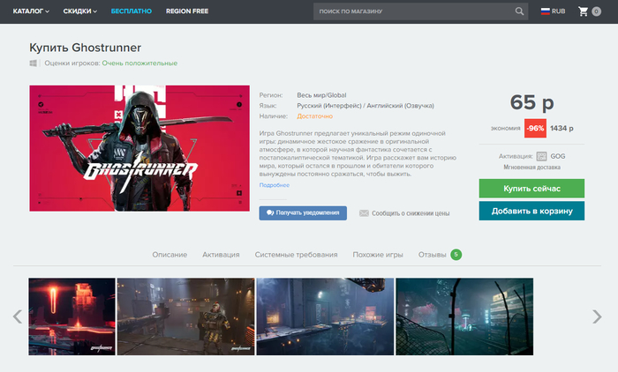Open the Похожие игры tab
Image resolution: width=618 pixels, height=372 pixels.
click(378, 255)
